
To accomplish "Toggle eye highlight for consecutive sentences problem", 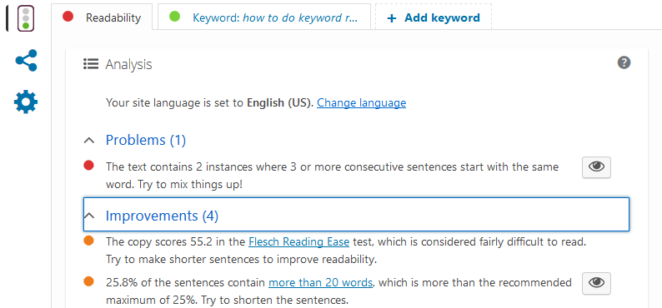I will [597, 167].
